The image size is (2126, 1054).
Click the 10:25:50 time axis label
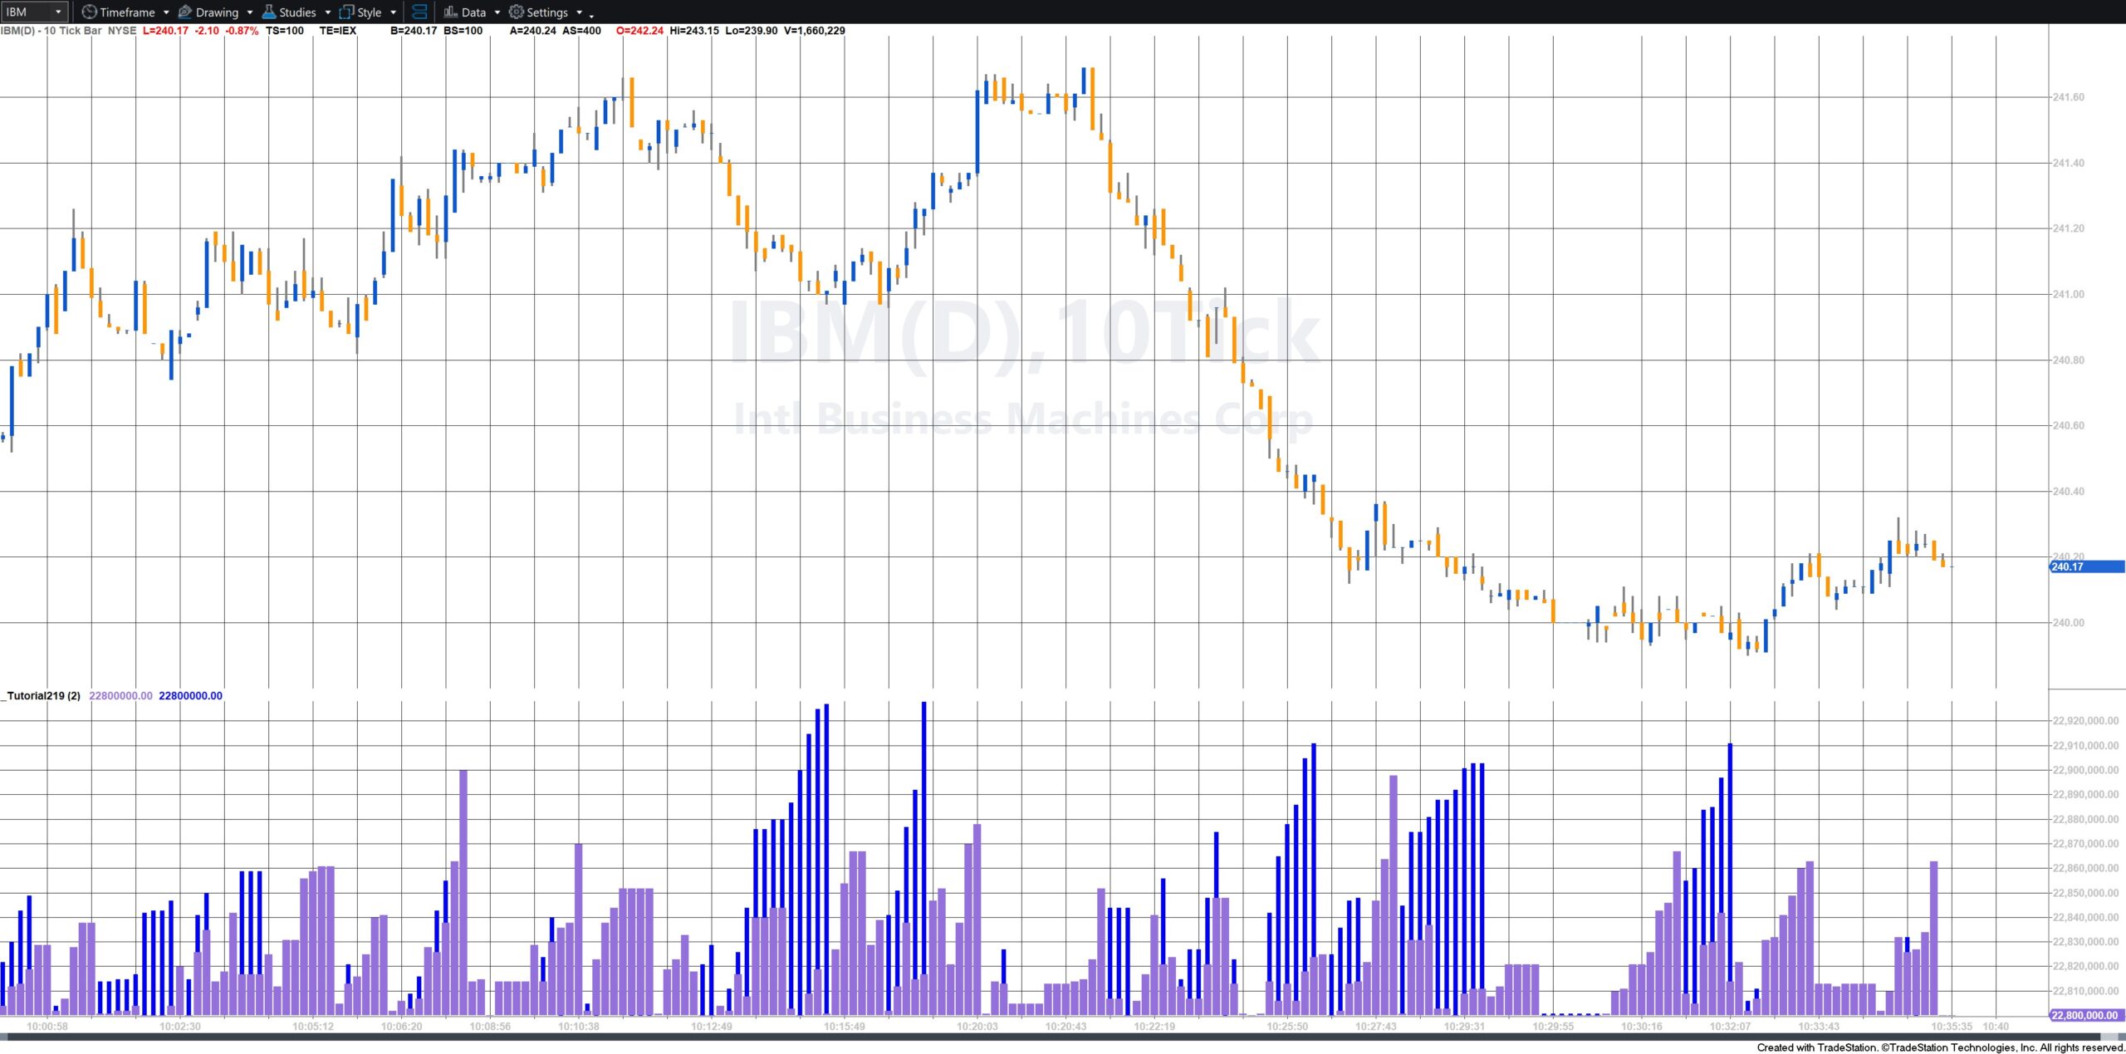click(1287, 1027)
